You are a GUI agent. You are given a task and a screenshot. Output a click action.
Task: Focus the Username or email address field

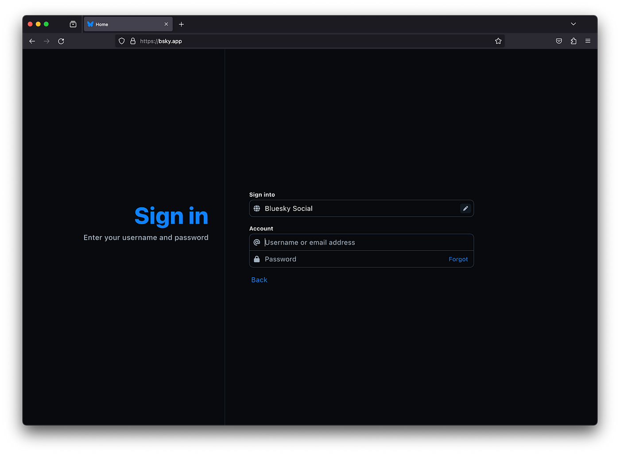pyautogui.click(x=361, y=242)
